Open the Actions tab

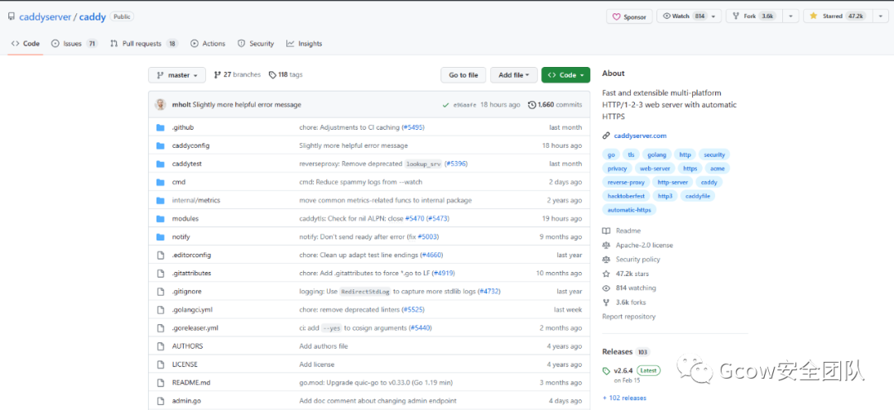(208, 44)
